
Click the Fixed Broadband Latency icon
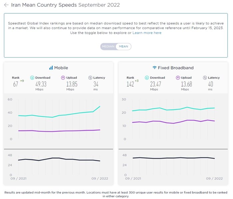[205, 78]
